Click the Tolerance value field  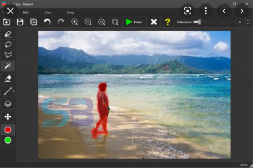point(241,22)
